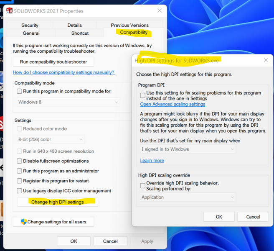The width and height of the screenshot is (274, 251).
Task: Click Change high DPI settings button
Action: 58,202
